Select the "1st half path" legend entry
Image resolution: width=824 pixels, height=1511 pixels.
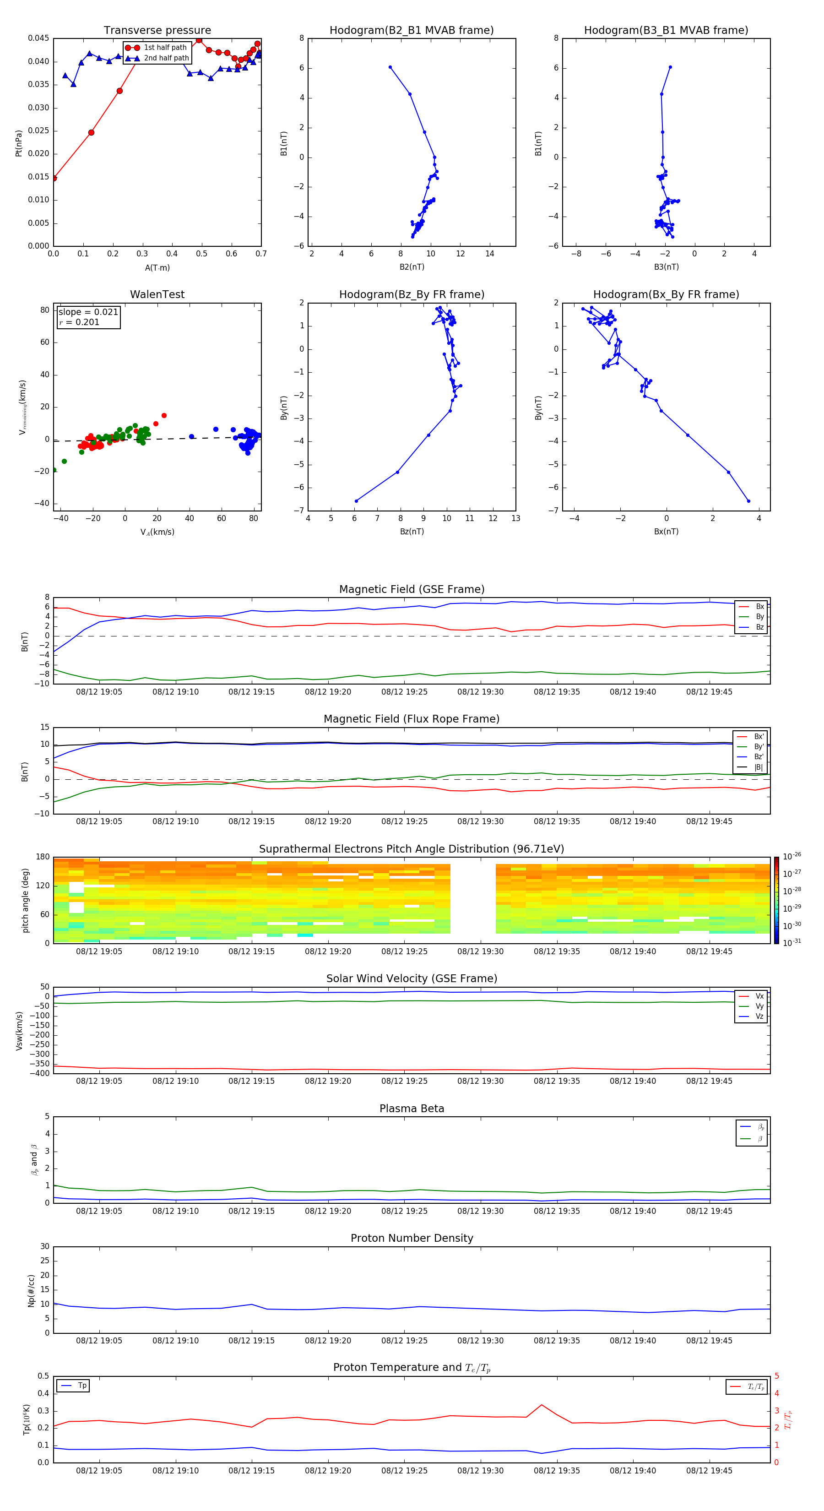coord(157,48)
